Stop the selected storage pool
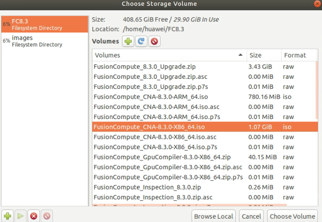The width and height of the screenshot is (322, 222). (x=34, y=216)
